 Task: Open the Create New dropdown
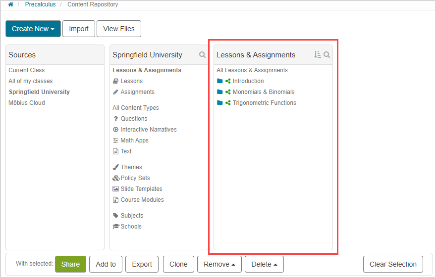click(x=33, y=29)
